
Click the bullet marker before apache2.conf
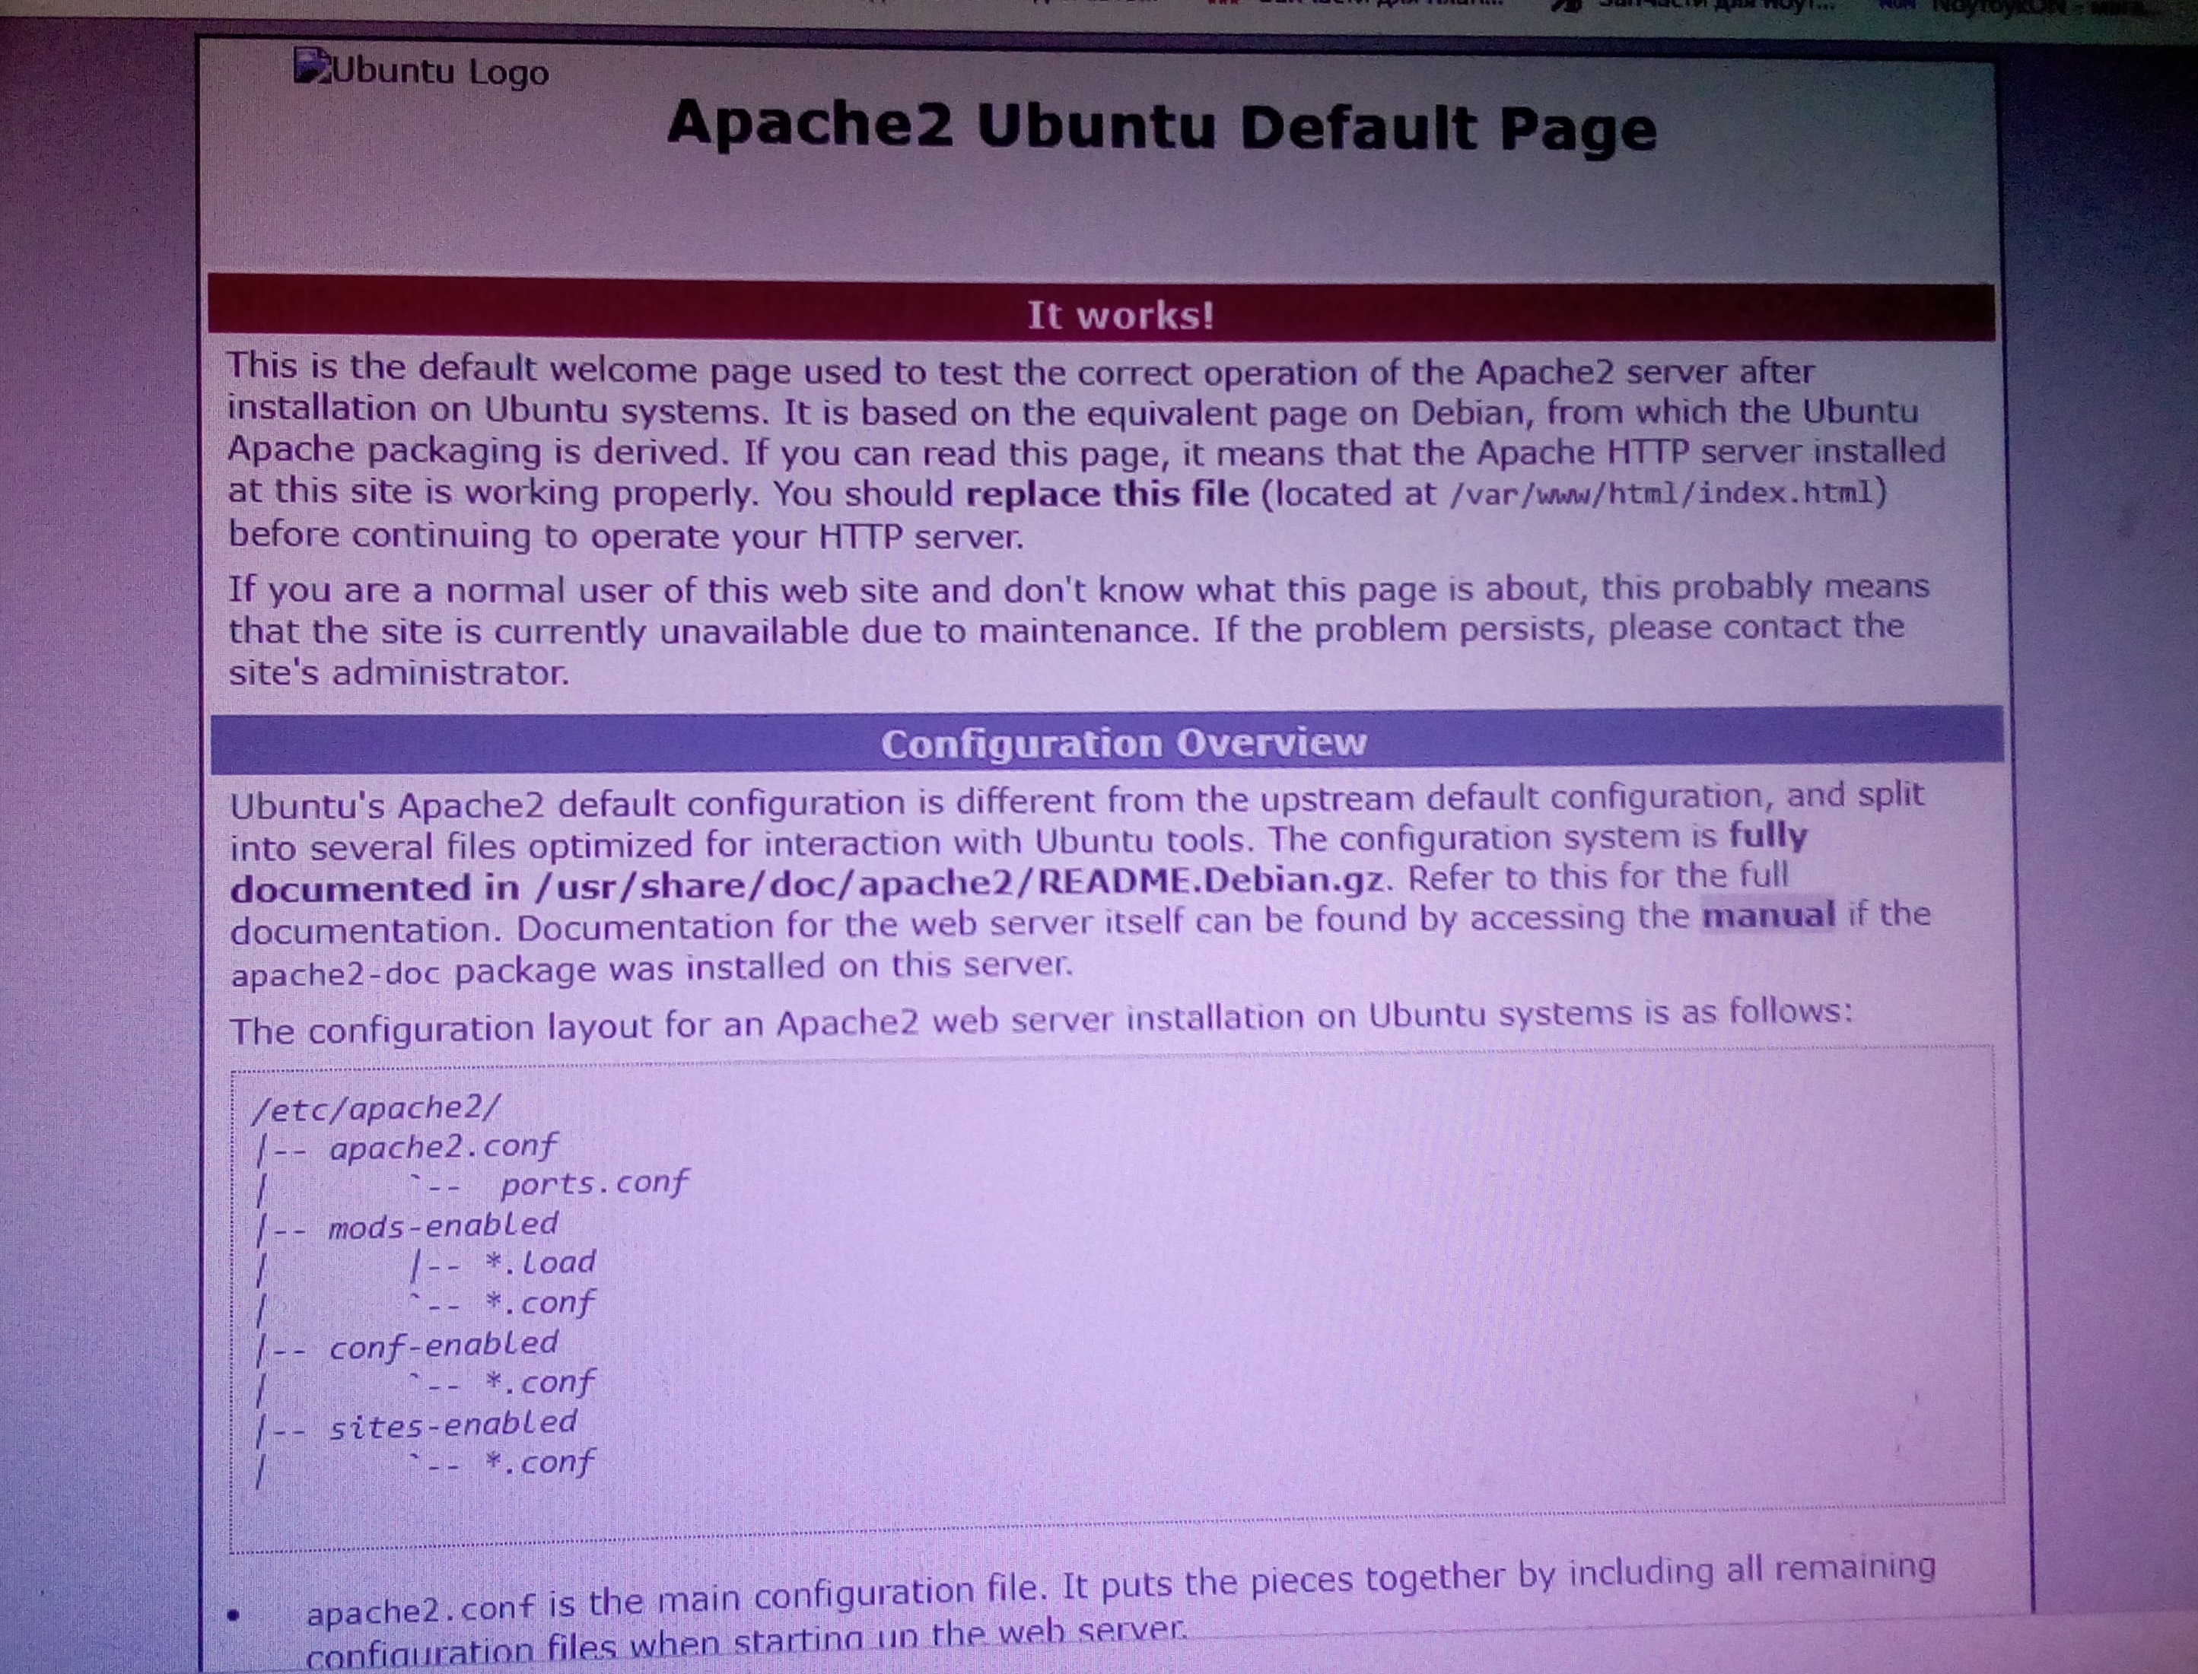click(x=234, y=1616)
